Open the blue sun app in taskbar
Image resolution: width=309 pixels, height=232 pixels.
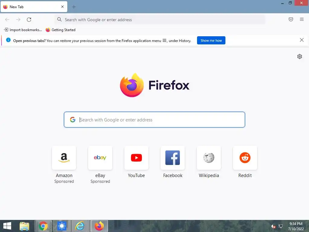(x=62, y=226)
